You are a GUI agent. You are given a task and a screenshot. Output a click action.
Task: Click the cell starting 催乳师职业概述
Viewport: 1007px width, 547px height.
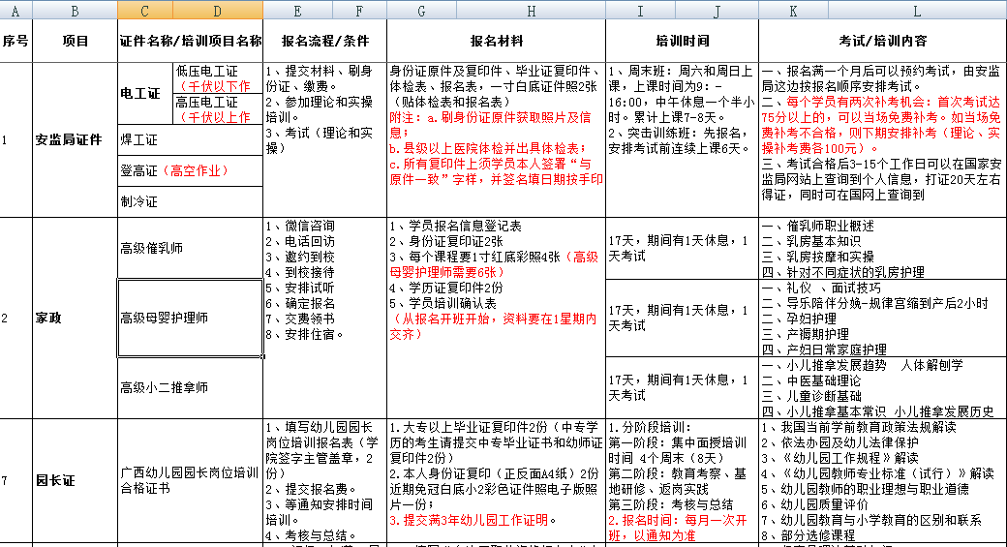[883, 249]
